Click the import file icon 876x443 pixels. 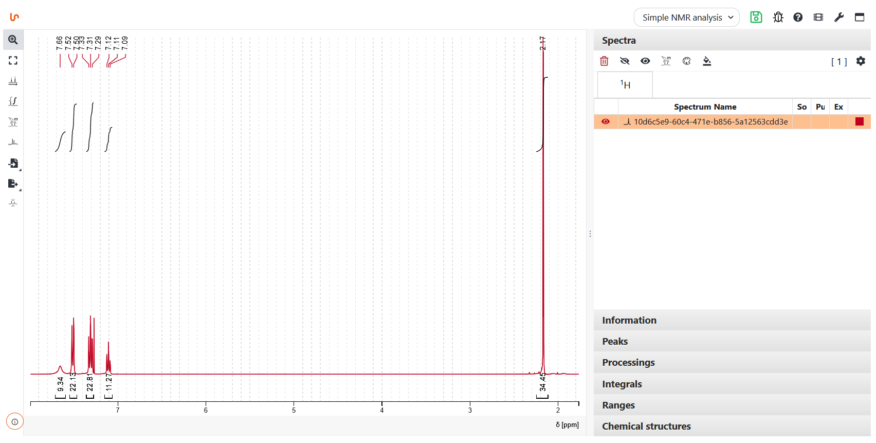pyautogui.click(x=13, y=163)
